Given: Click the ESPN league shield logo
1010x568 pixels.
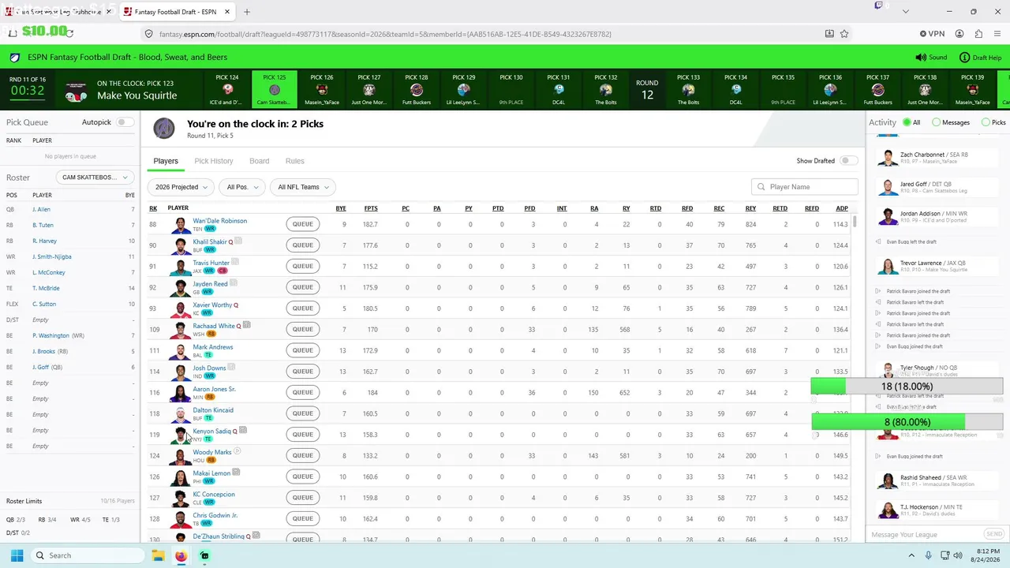Looking at the screenshot, I should pos(14,58).
